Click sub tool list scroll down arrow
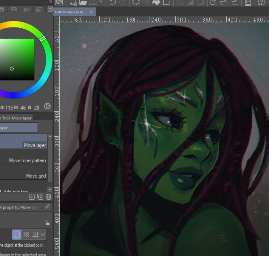Viewport: 269px width, 256px height. tap(50, 189)
